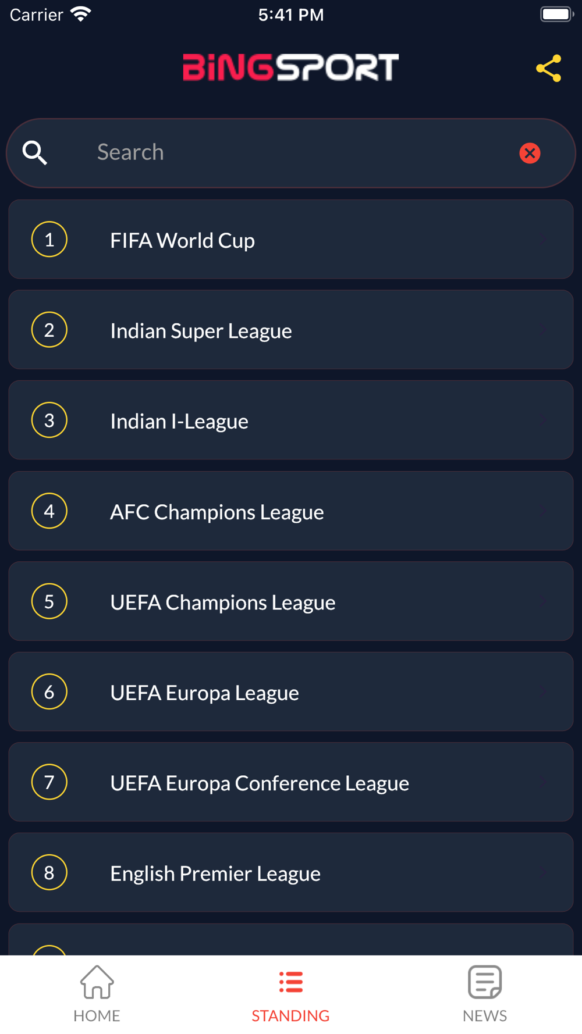Tap the number 7 circle badge
Screen dimensions: 582x1034
(49, 782)
